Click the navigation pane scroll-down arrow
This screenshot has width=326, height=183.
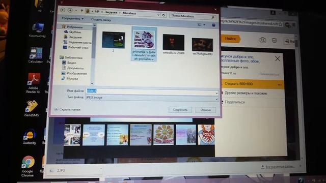pos(92,83)
